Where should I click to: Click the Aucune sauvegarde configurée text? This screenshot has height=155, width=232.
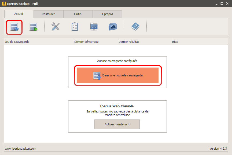117,61
